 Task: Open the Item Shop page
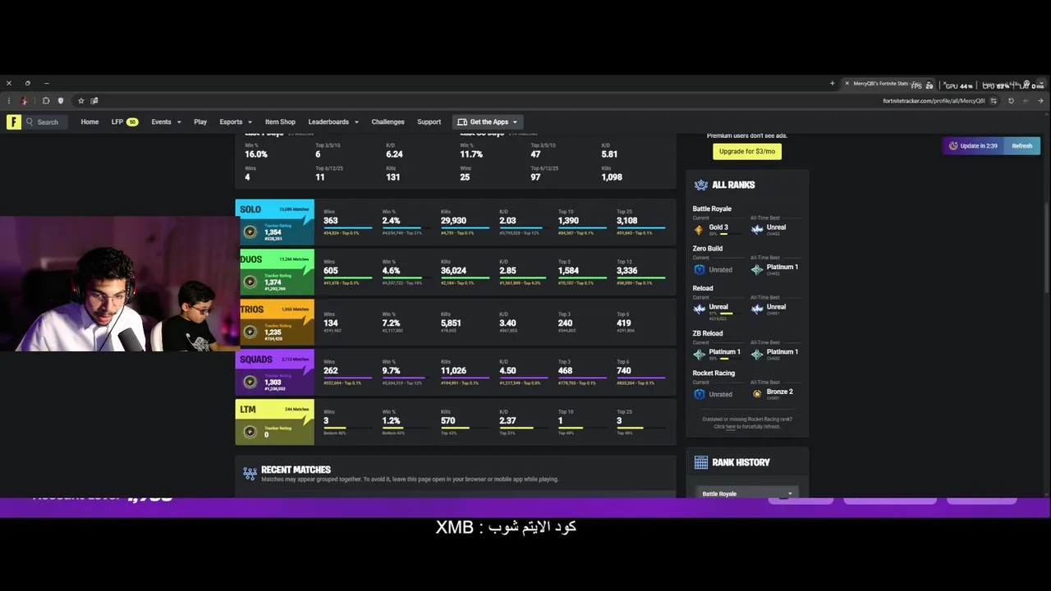[280, 121]
